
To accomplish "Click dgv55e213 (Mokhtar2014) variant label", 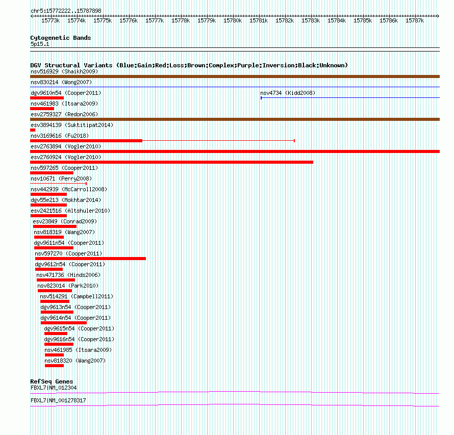I will [x=66, y=200].
